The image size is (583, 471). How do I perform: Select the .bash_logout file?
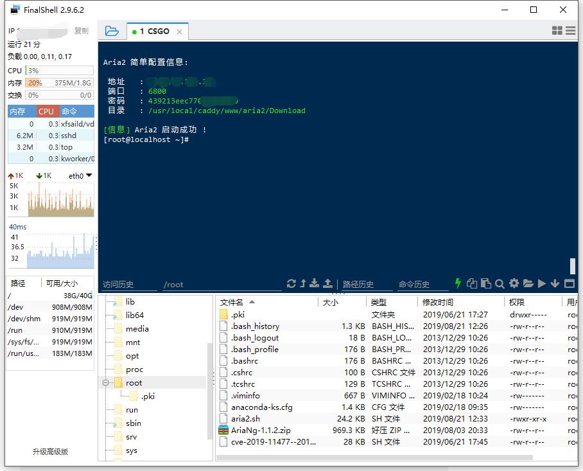(397, 338)
